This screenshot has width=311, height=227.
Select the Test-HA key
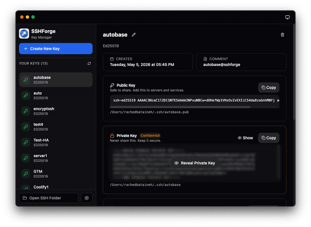point(56,142)
